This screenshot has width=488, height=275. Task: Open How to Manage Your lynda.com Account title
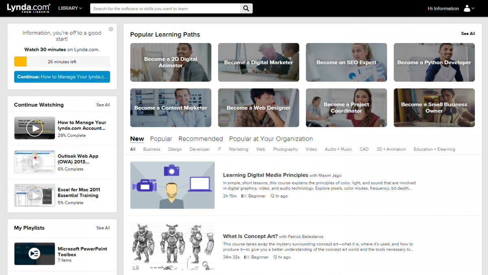pyautogui.click(x=82, y=125)
